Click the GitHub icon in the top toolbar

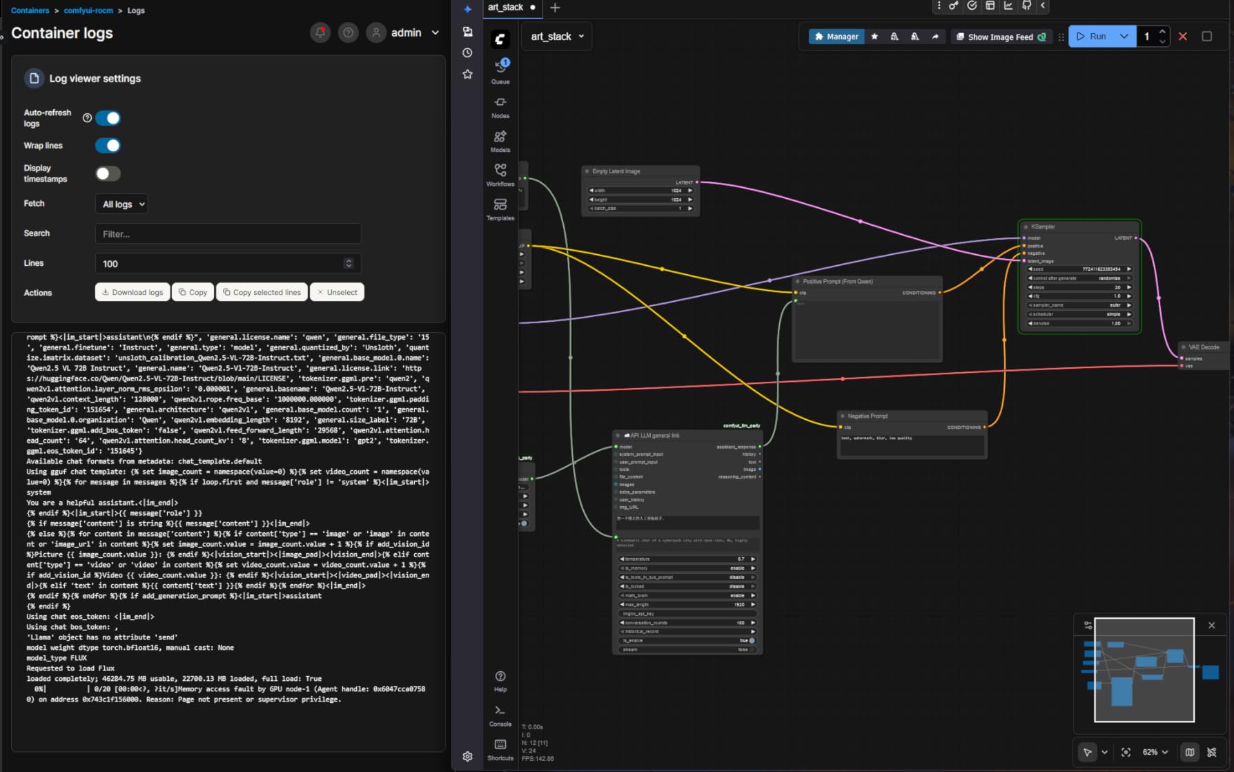1027,6
